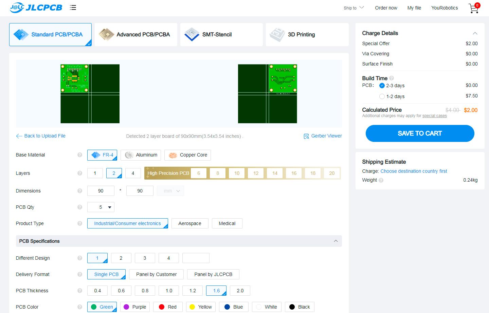Switch to Standard PCB/PCBA tab
The height and width of the screenshot is (313, 489).
(x=50, y=35)
